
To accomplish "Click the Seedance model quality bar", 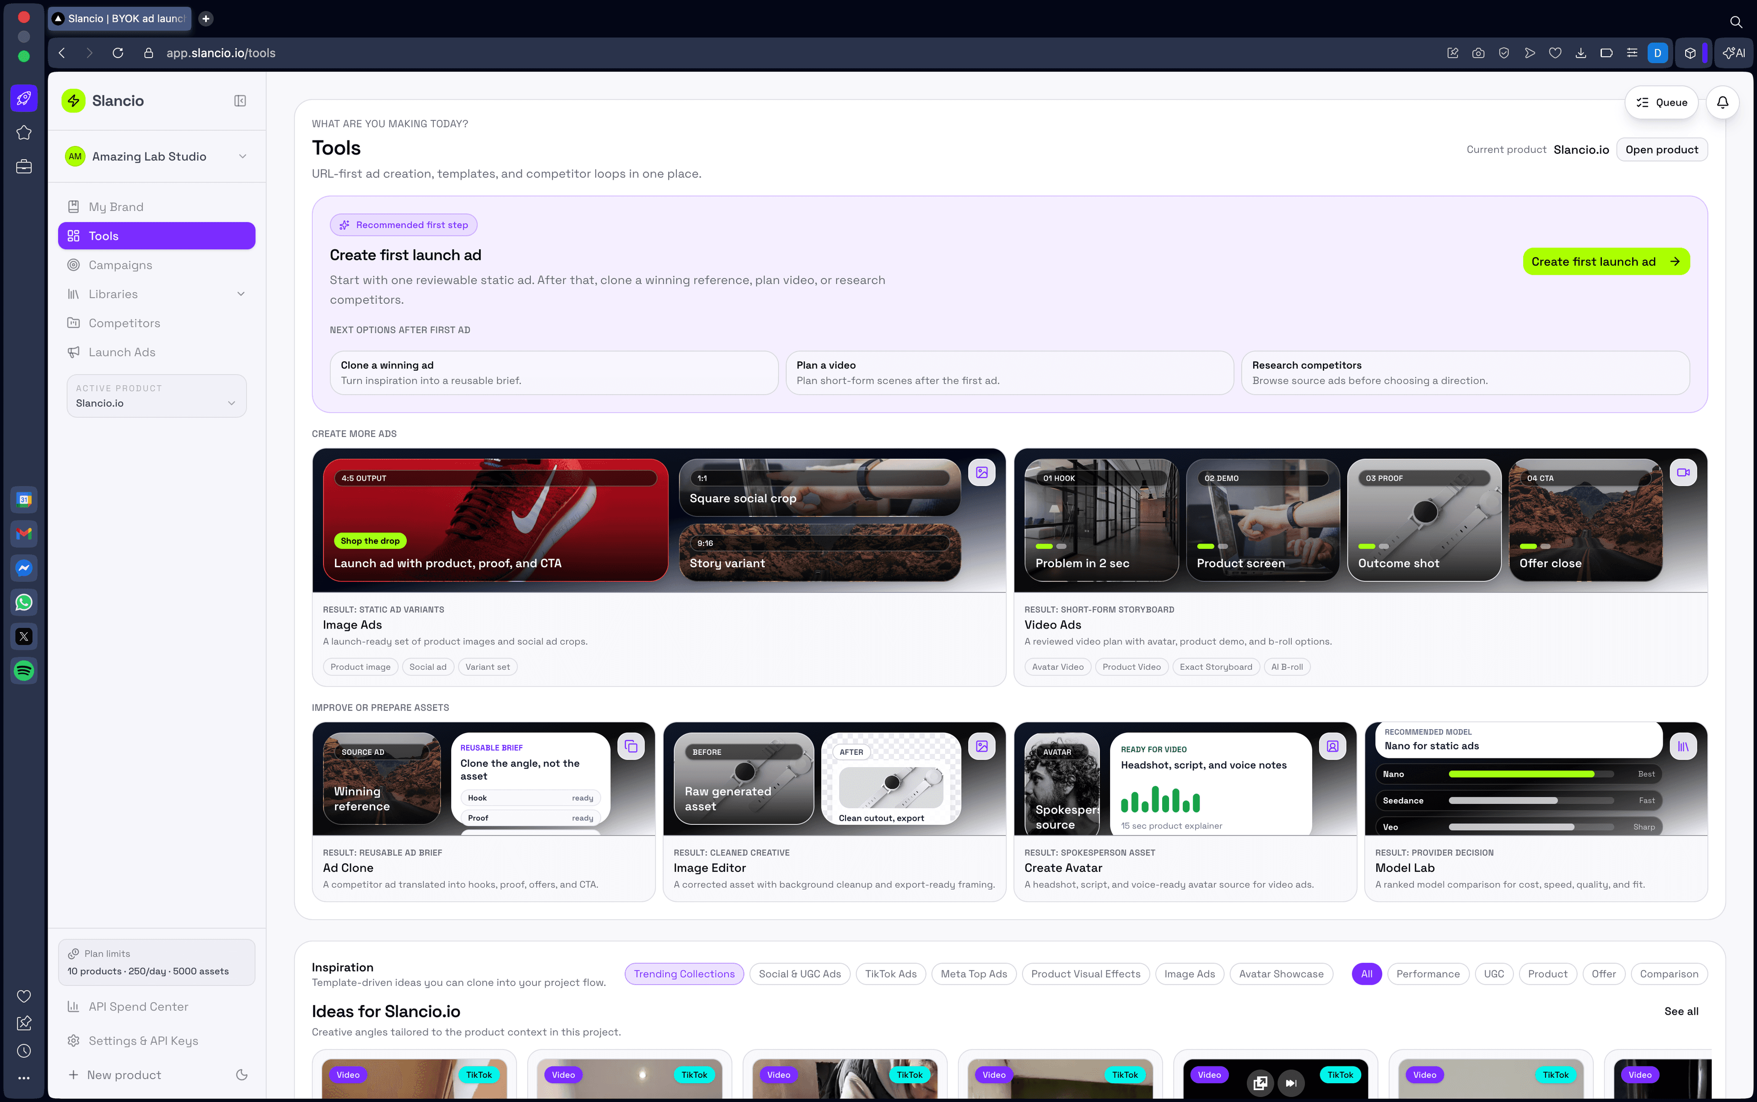I will (1530, 800).
